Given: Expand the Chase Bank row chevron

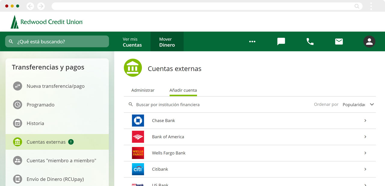Looking at the screenshot, I should click(x=365, y=121).
